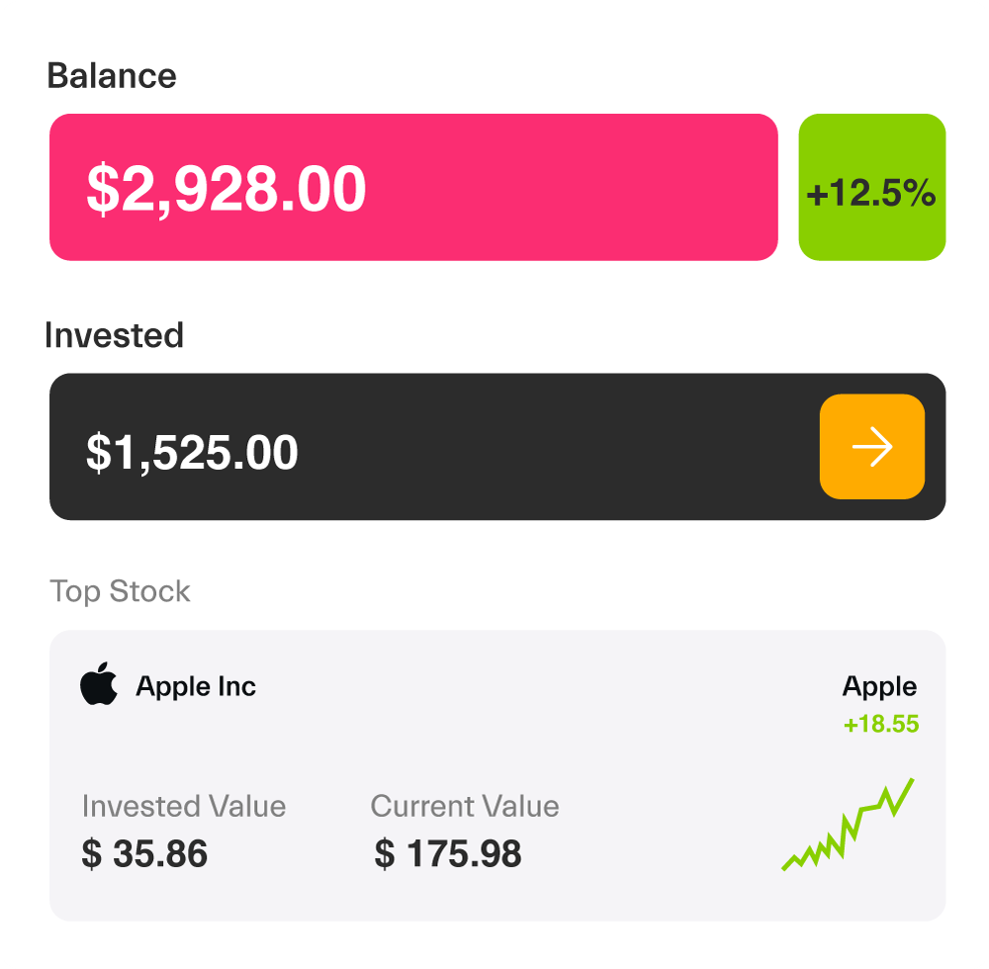Click the white arrow icon

872,447
